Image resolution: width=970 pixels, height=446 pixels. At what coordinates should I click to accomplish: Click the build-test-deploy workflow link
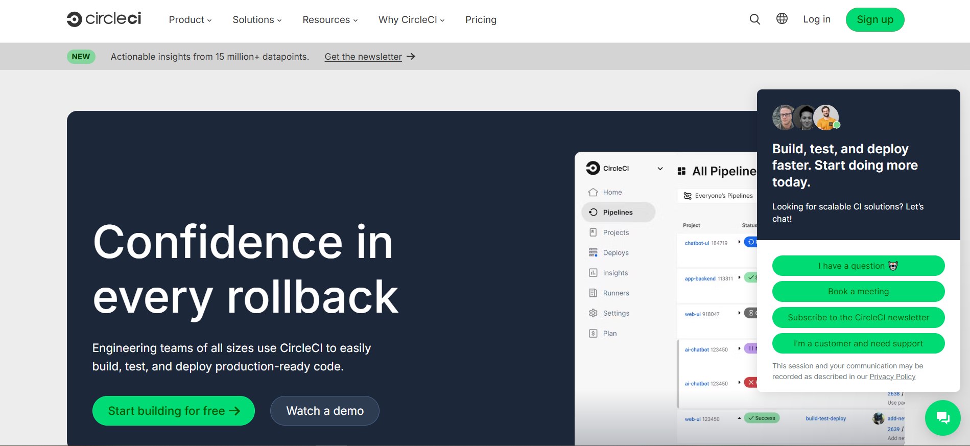click(x=825, y=418)
